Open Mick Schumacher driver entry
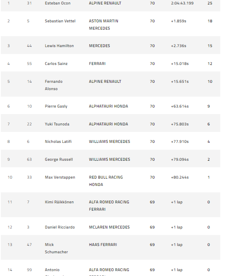This screenshot has width=226, height=276. pyautogui.click(x=56, y=248)
